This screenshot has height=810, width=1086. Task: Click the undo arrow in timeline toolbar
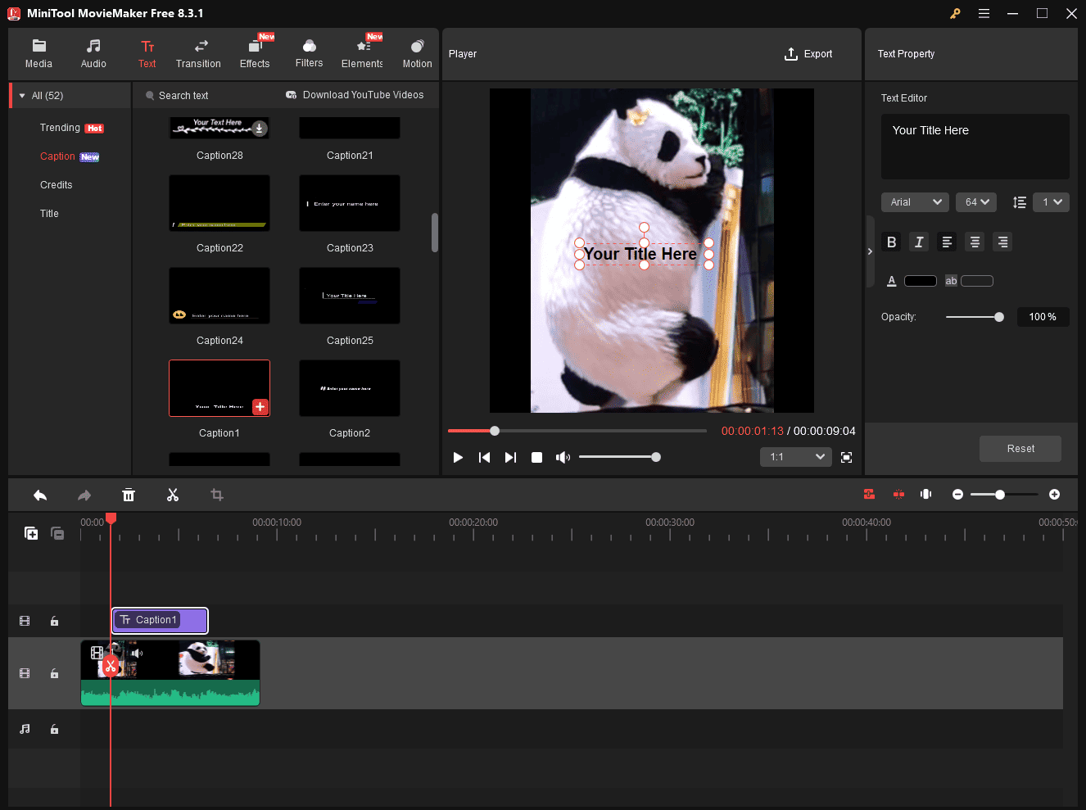tap(40, 495)
